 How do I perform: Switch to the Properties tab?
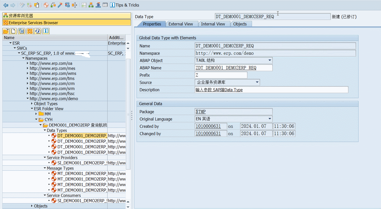point(152,24)
